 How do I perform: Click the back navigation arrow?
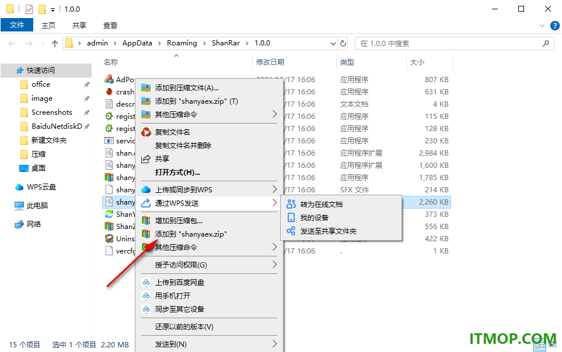click(x=12, y=43)
